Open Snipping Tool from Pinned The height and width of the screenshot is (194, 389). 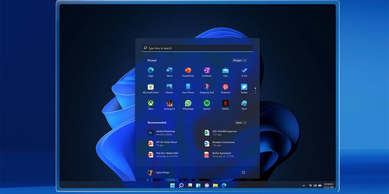point(207,88)
